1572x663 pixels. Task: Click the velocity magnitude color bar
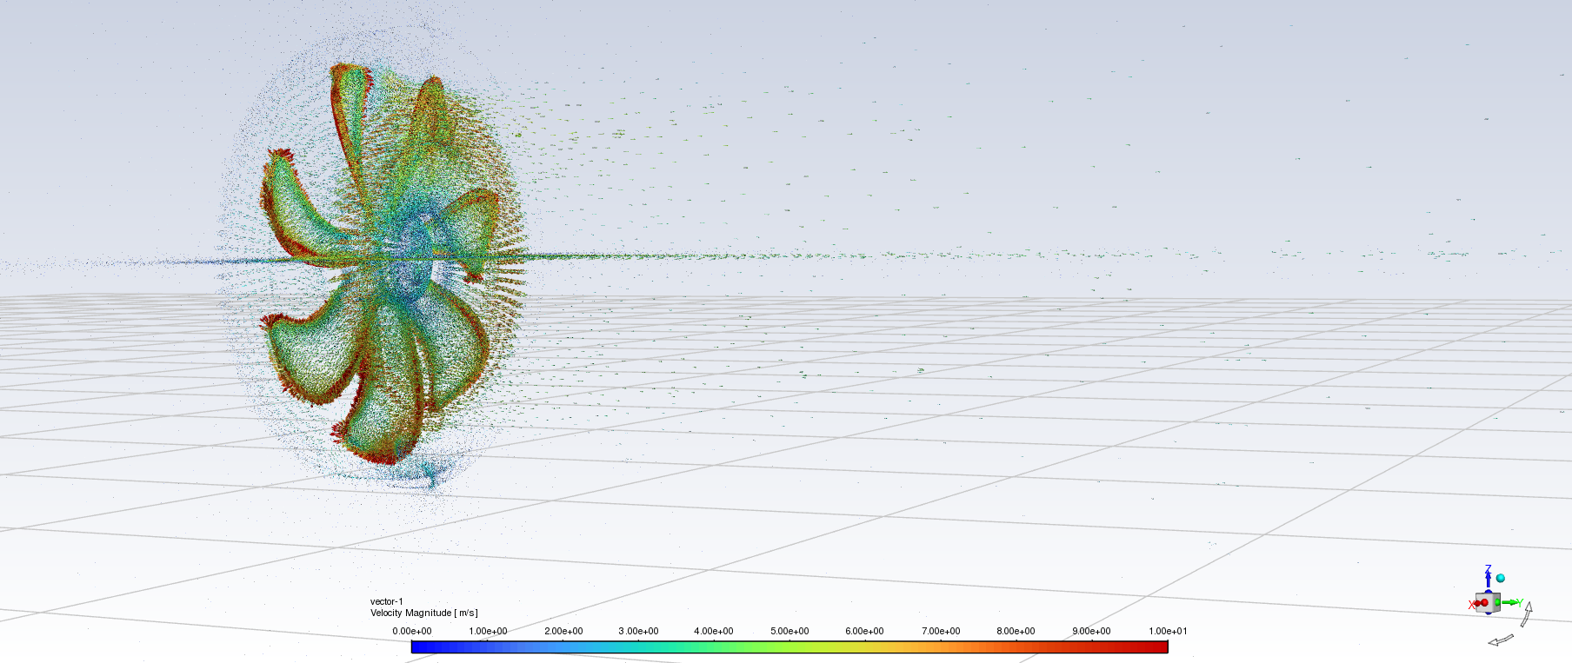point(789,646)
